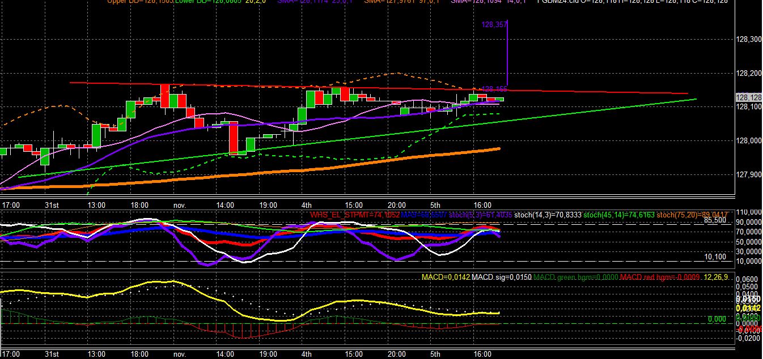Click the current price tag 128,128
Image resolution: width=763 pixels, height=359 pixels.
point(749,97)
